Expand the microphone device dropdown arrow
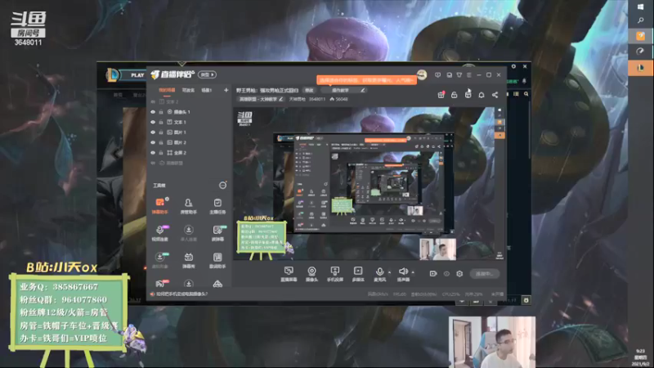Screen dimensions: 654x368 coord(390,272)
